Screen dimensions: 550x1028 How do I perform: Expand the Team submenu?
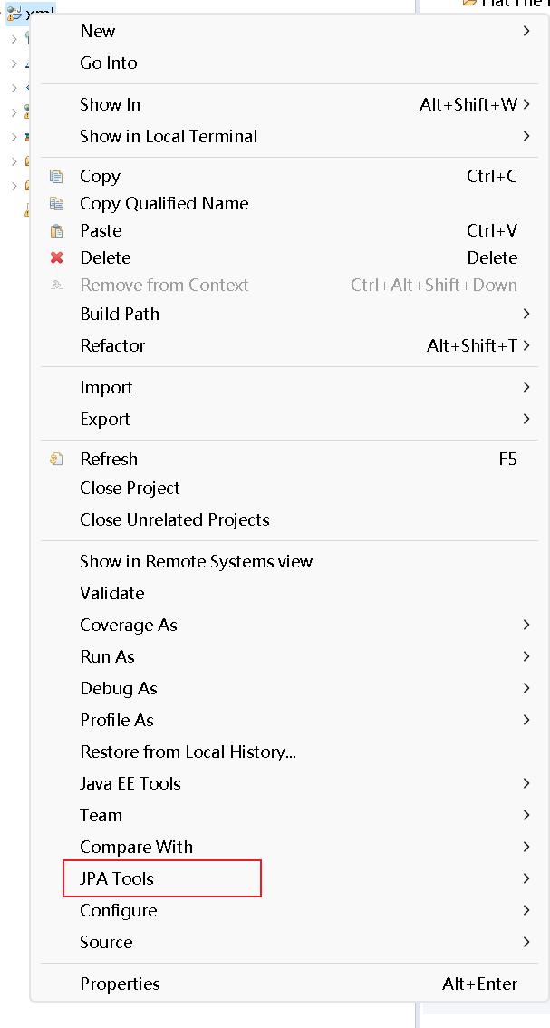pyautogui.click(x=101, y=816)
